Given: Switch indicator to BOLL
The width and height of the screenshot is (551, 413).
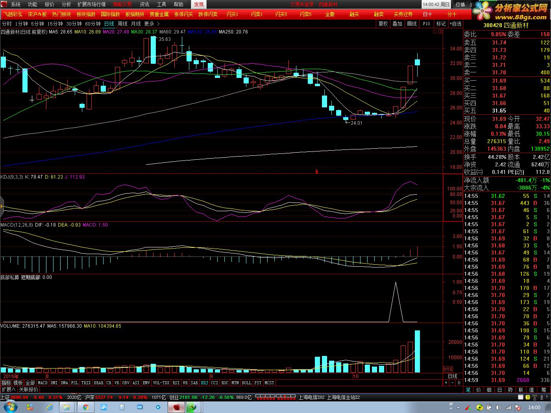Looking at the screenshot, I should (x=246, y=383).
